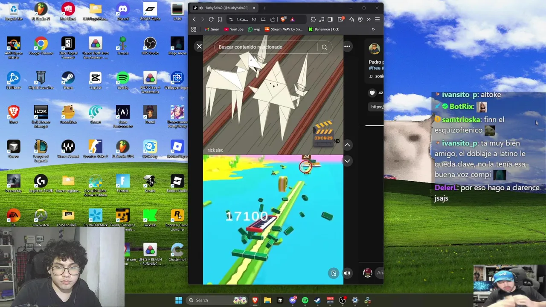Open site settings icon in address bar
The image size is (546, 307).
[x=231, y=19]
